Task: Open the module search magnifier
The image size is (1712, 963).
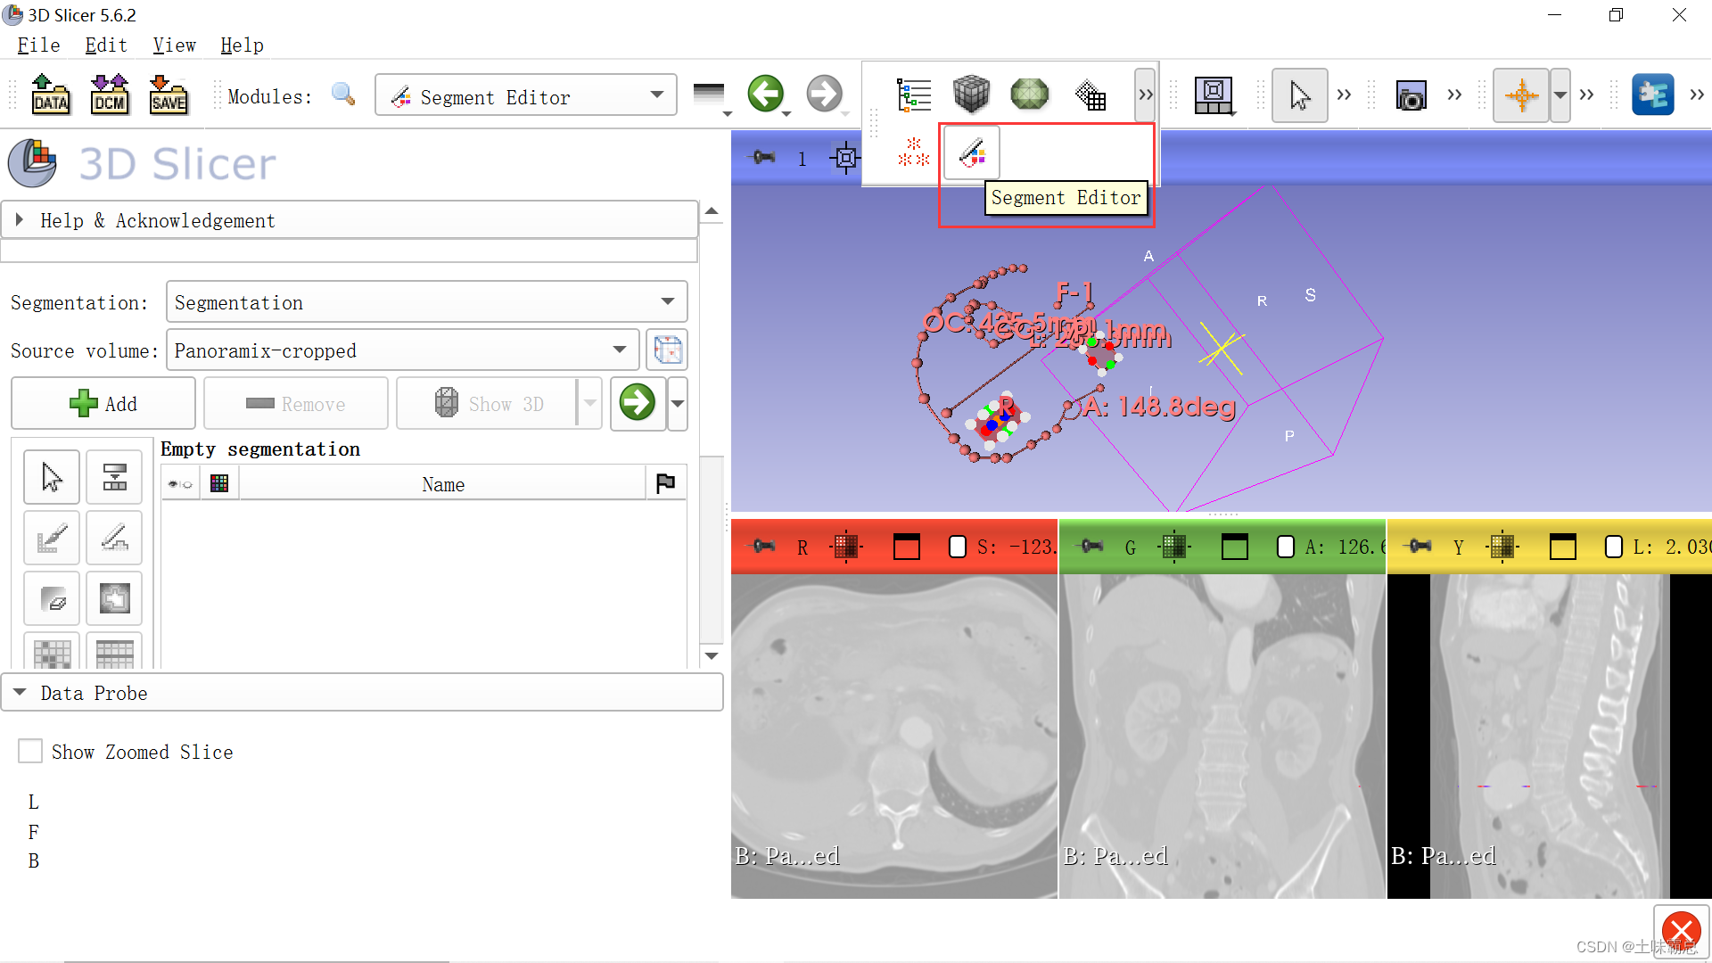Action: tap(343, 95)
